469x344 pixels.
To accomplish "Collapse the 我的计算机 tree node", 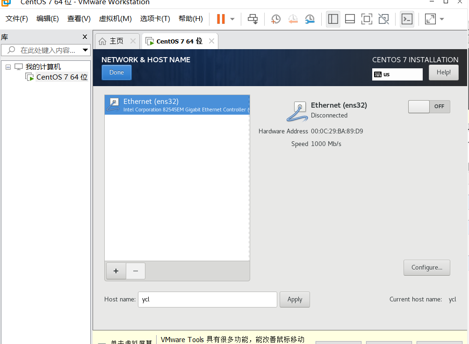I will tap(8, 67).
